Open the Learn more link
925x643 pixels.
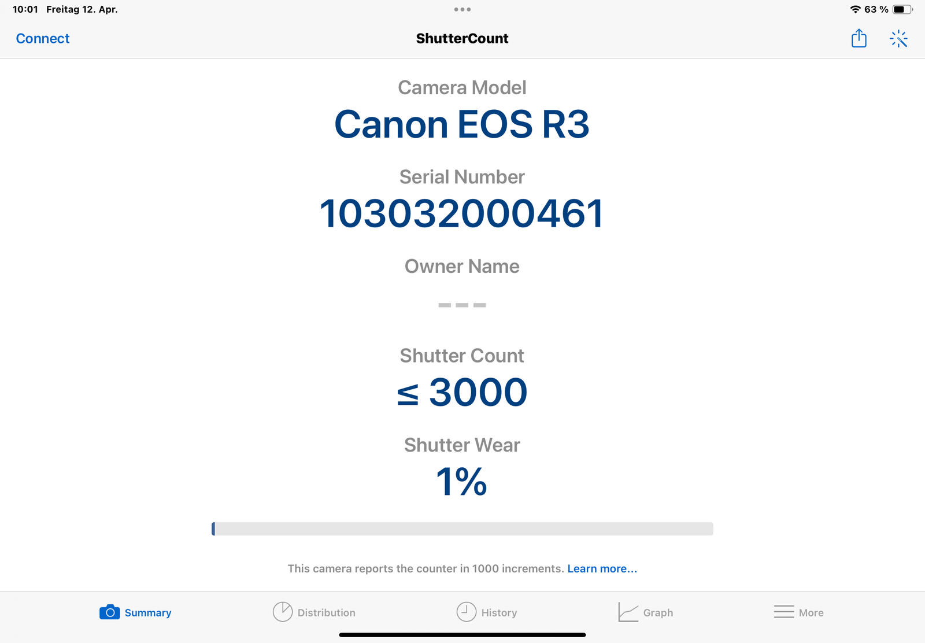click(x=602, y=569)
